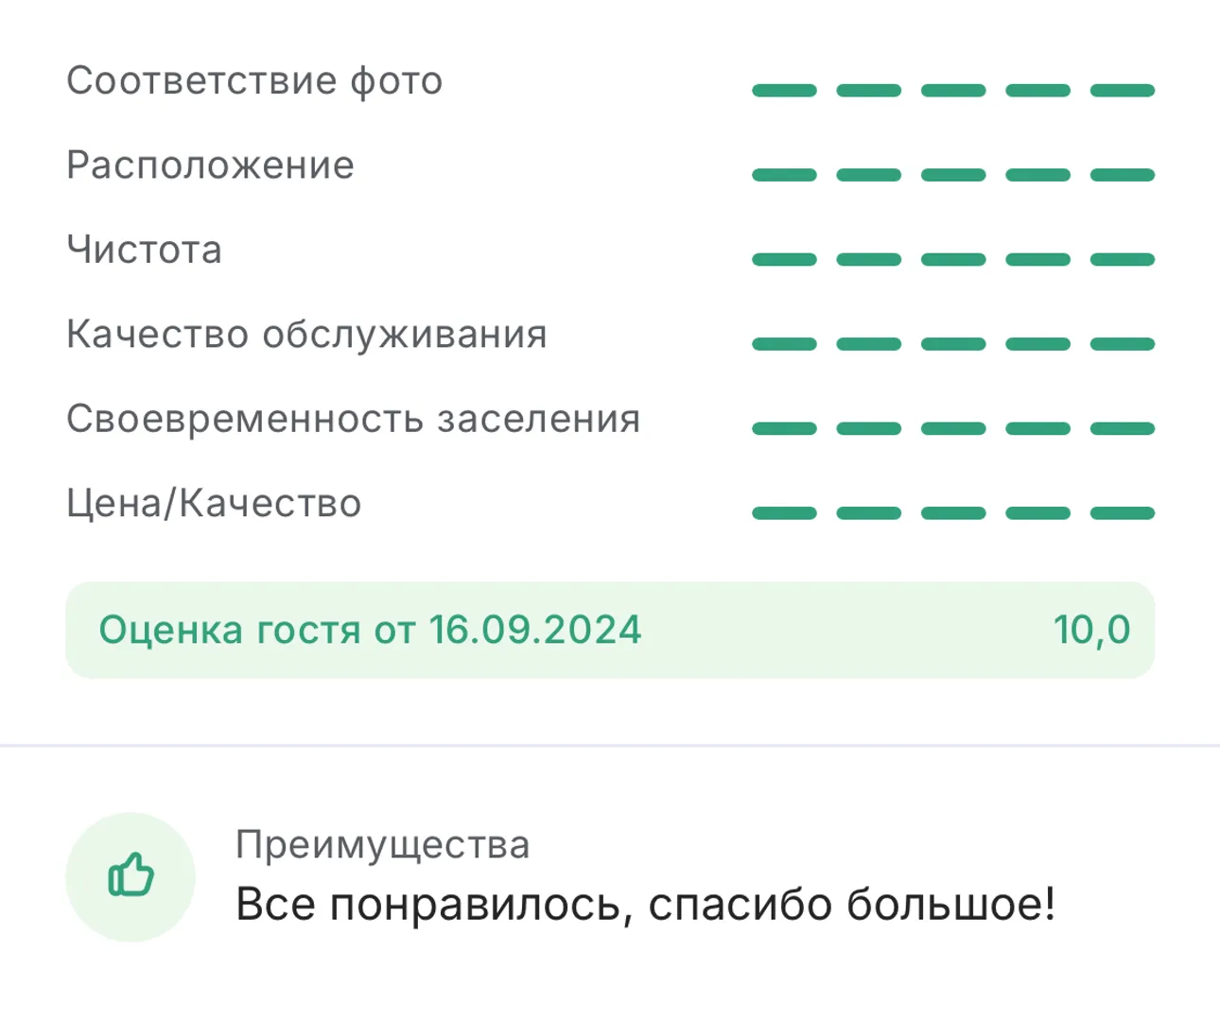Click the last segment of Чистота rating
Screen dimensions: 1220x1021
click(x=1123, y=259)
